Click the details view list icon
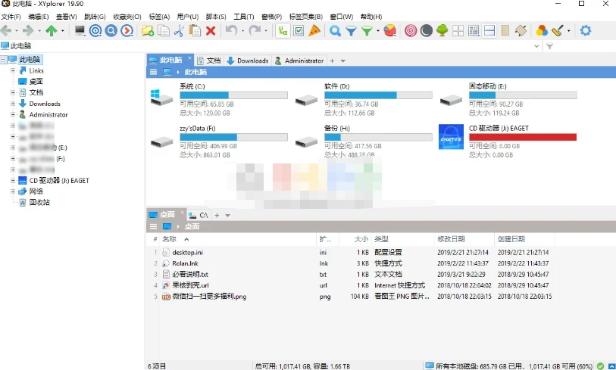Image resolution: width=616 pixels, height=370 pixels. coord(474,30)
